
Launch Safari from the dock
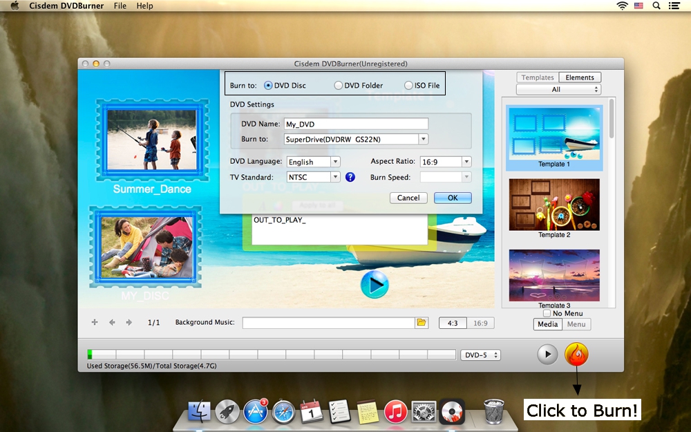tap(283, 412)
